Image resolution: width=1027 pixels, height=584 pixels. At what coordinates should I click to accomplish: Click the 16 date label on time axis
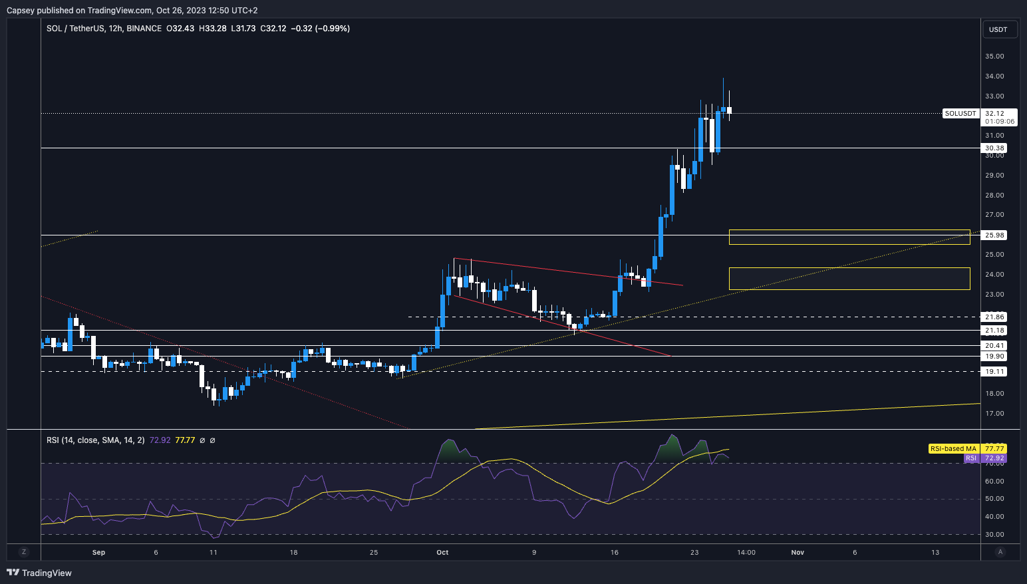pos(615,552)
